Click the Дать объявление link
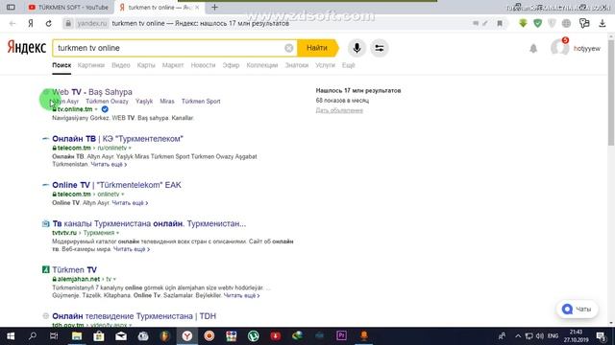Viewport: 615px width, 345px height. coord(339,110)
